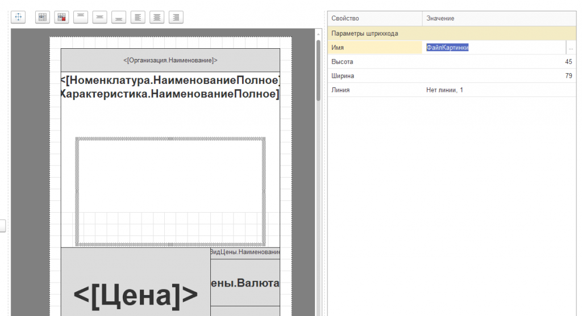
Task: Click the Ширина property label
Action: point(343,76)
